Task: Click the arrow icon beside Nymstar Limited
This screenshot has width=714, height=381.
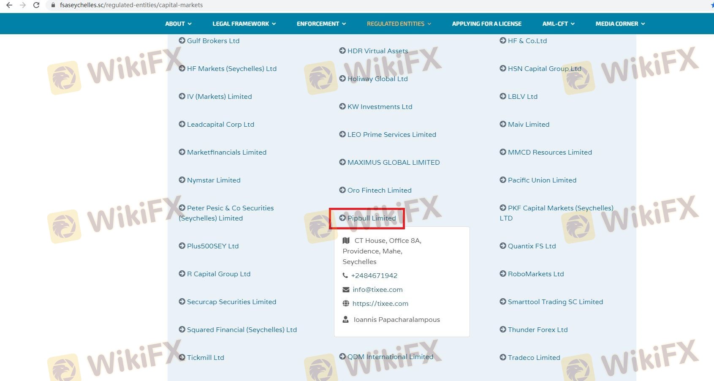Action: 182,180
